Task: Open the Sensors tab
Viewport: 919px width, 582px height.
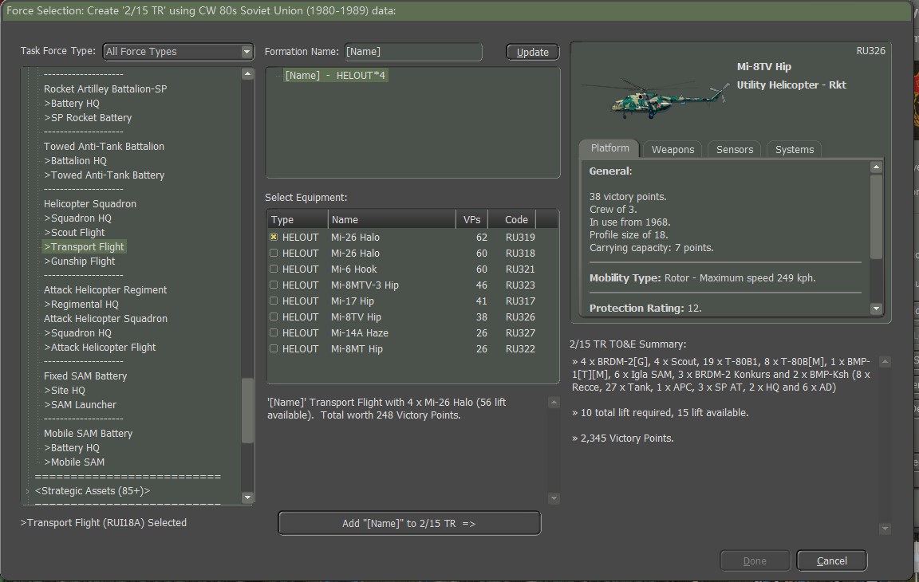Action: tap(735, 149)
